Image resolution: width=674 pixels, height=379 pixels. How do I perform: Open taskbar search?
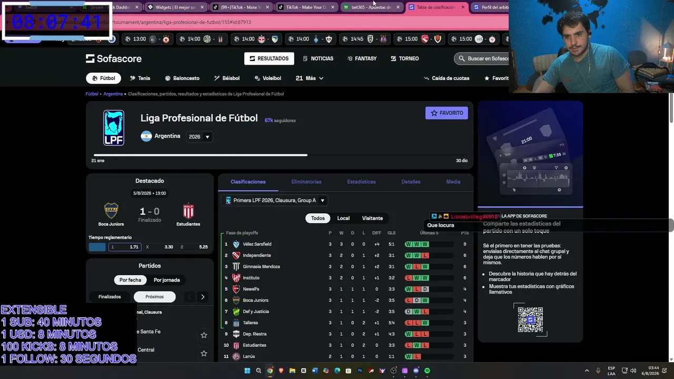259,371
